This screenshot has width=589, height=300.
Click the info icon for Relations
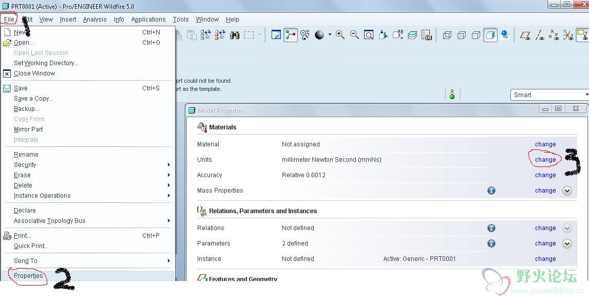click(491, 228)
